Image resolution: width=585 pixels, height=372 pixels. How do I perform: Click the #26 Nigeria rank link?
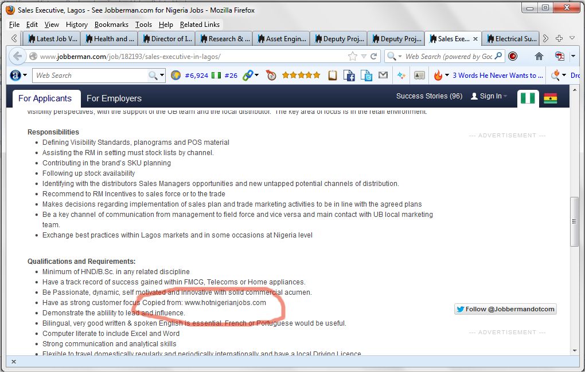point(231,76)
